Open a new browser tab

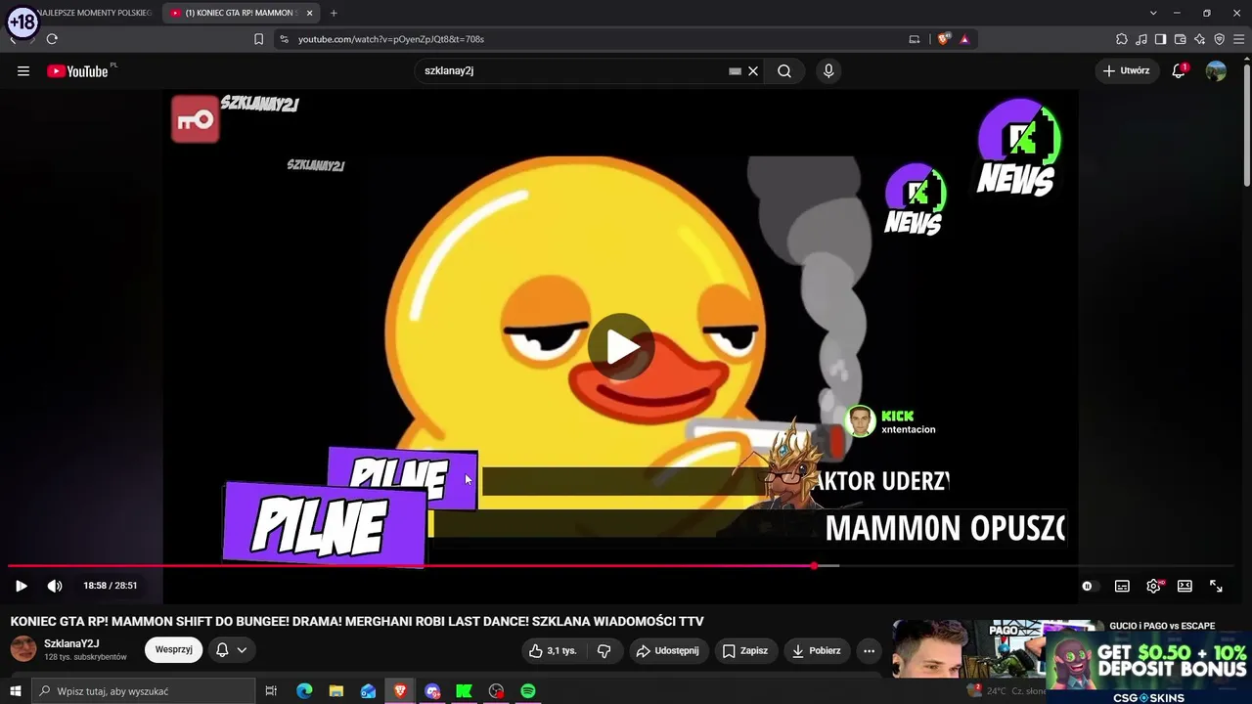(334, 13)
